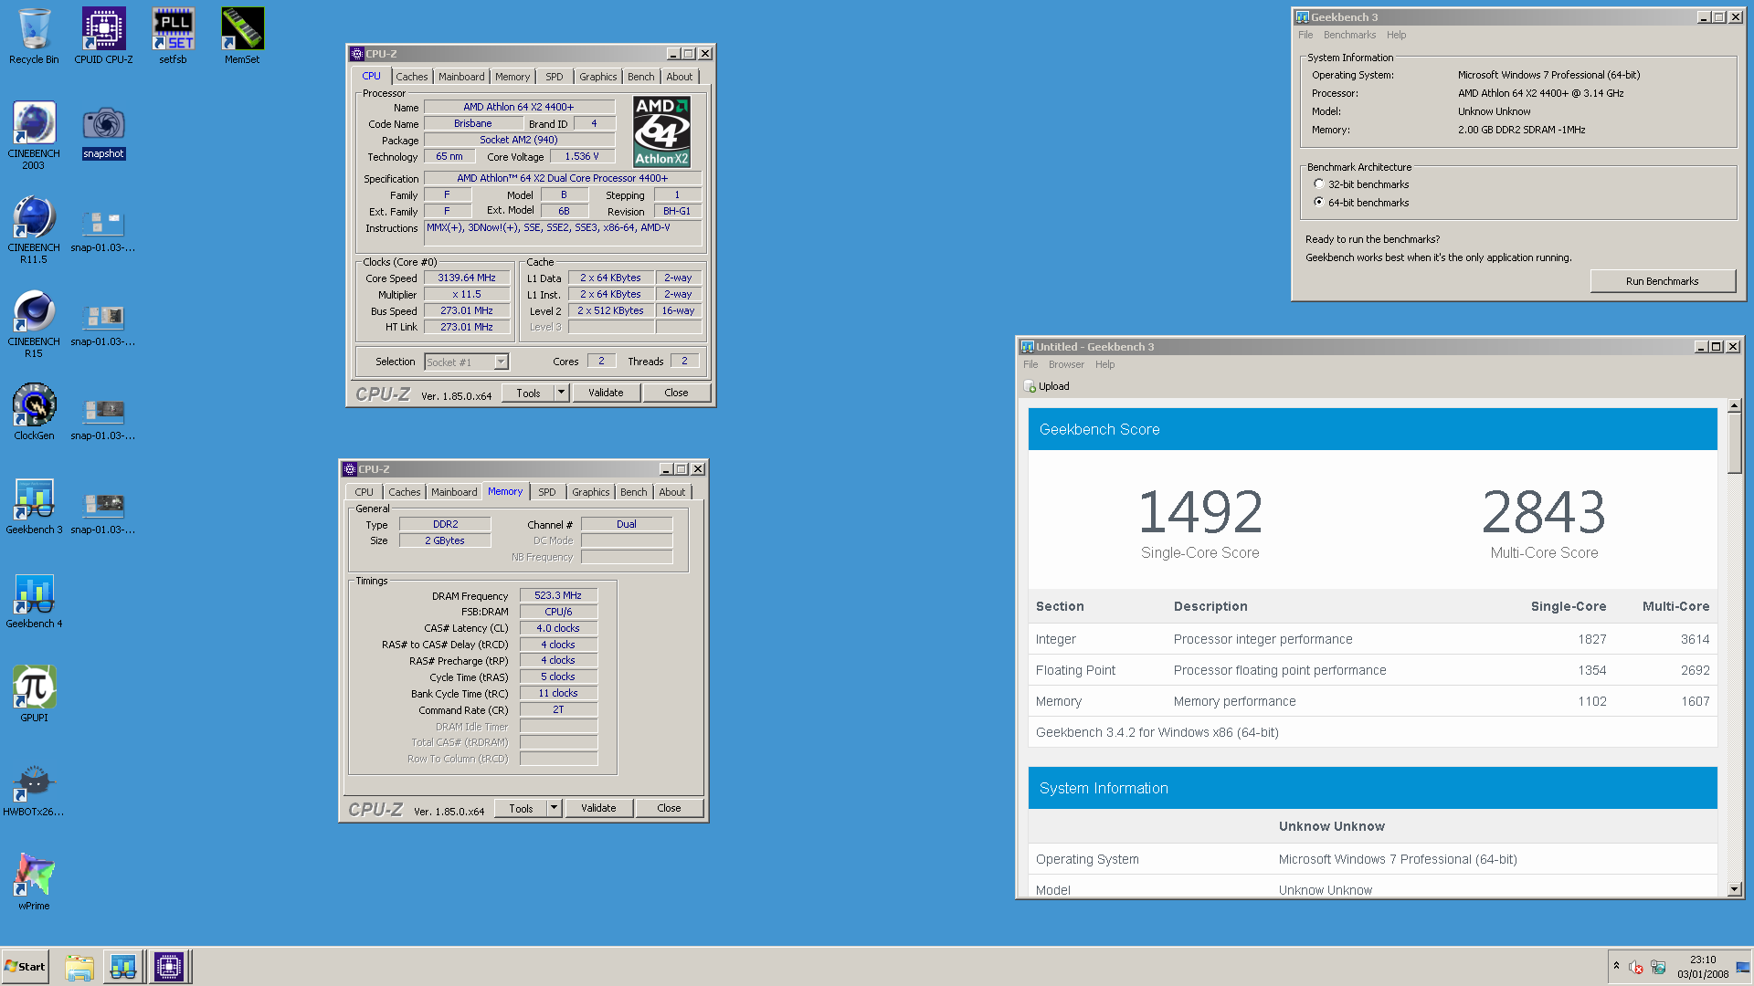
Task: Open the MemSet desktop icon
Action: click(242, 37)
